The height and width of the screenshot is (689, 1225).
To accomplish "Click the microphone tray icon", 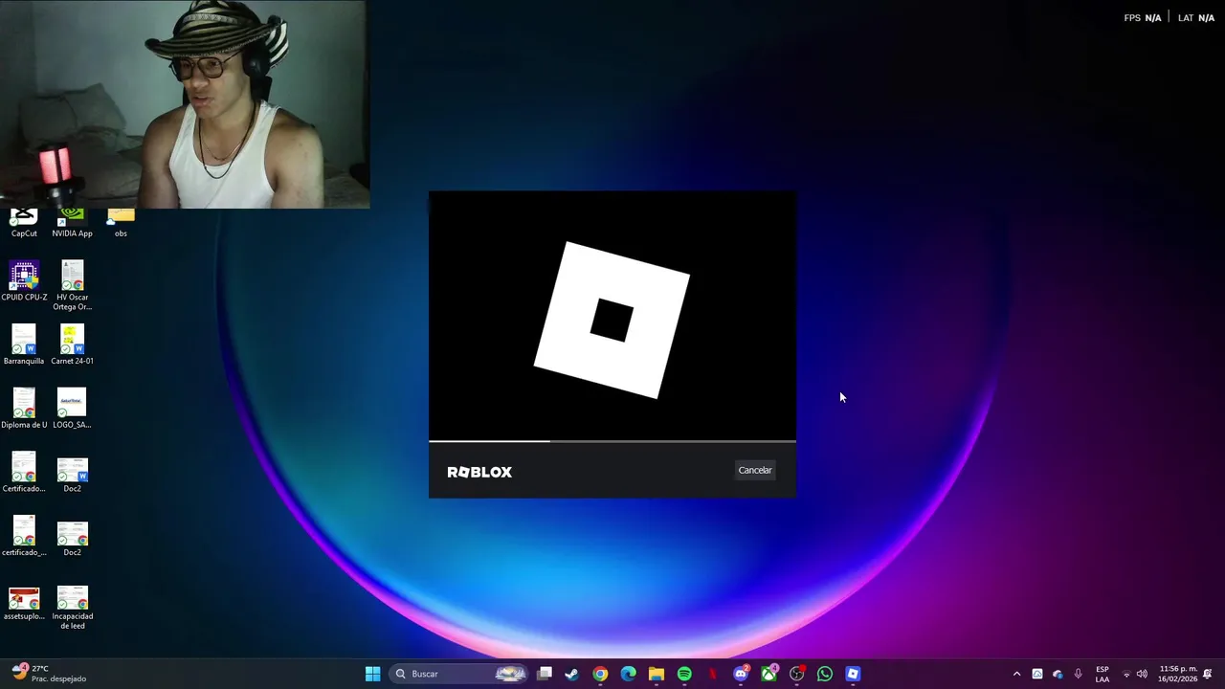I will point(1078,674).
